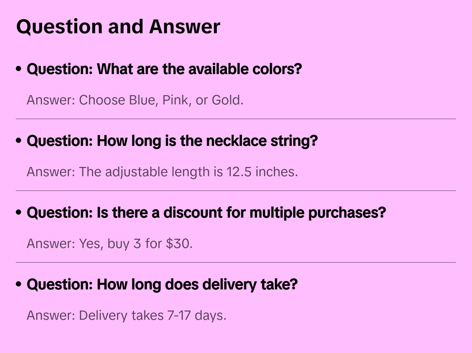The image size is (472, 353).
Task: Click the "Question and Answer" page heading
Action: (x=118, y=27)
